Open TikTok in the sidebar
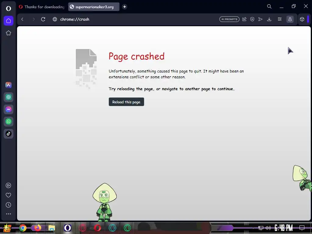The height and width of the screenshot is (234, 312). [x=8, y=133]
